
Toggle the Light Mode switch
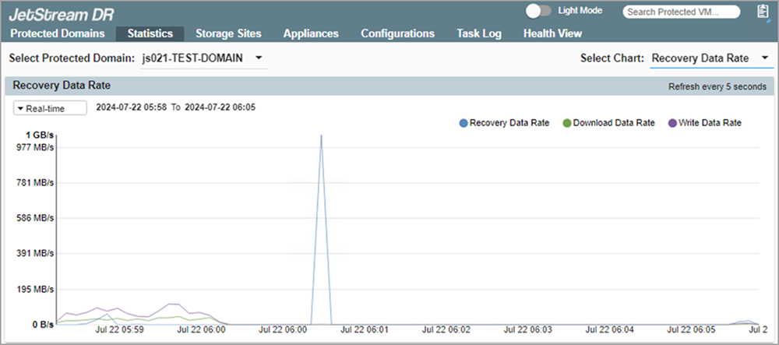pyautogui.click(x=538, y=11)
